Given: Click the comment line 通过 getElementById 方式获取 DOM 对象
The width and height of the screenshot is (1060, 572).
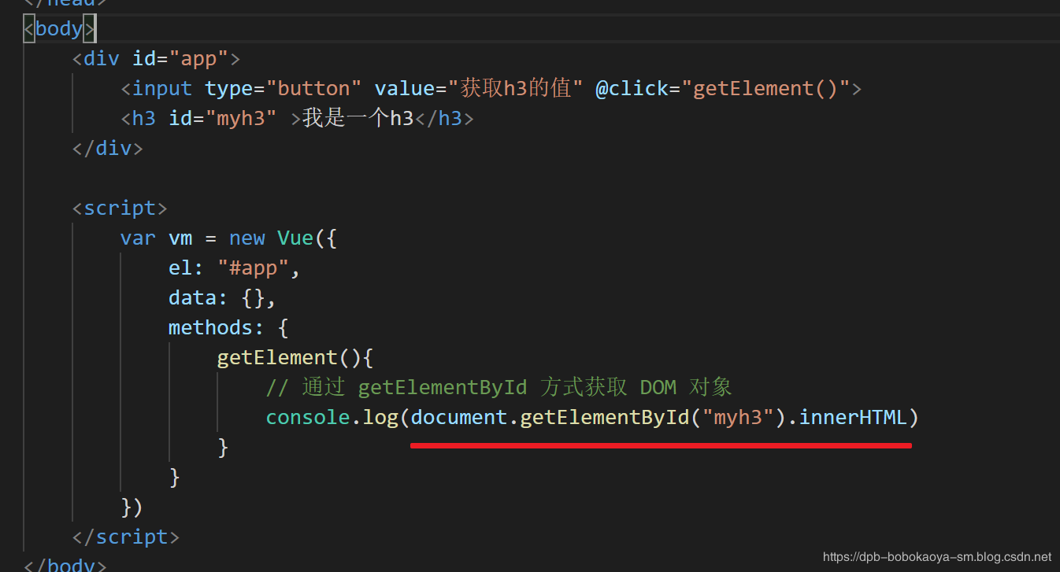Looking at the screenshot, I should [x=499, y=387].
